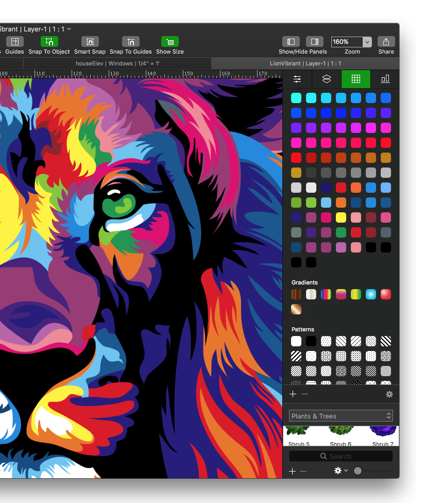Viewport: 425px width, 503px height.
Task: Choose the first cyan swatch in the top row
Action: tap(296, 98)
